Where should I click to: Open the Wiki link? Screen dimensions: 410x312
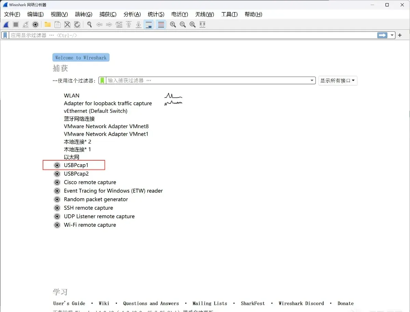[x=104, y=303]
